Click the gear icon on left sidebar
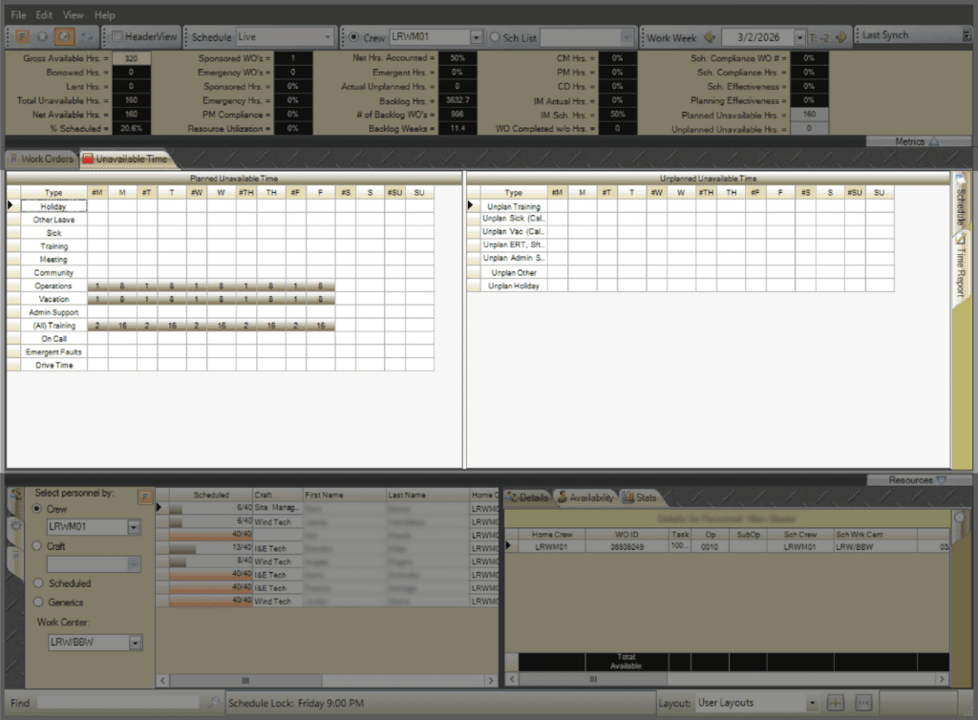This screenshot has height=720, width=978. pos(15,525)
